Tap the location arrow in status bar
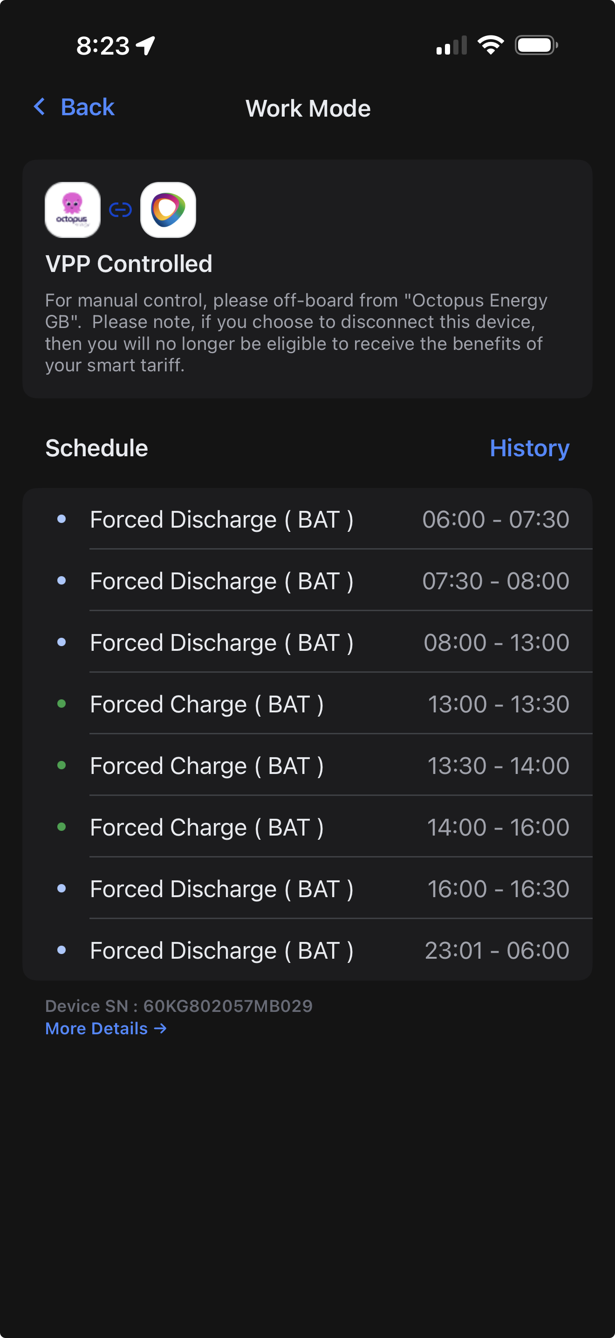This screenshot has height=1338, width=615. click(x=146, y=46)
